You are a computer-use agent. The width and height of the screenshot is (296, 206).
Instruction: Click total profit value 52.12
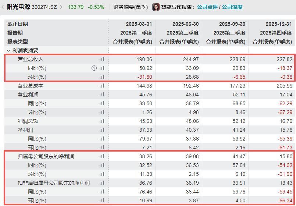click(x=239, y=121)
